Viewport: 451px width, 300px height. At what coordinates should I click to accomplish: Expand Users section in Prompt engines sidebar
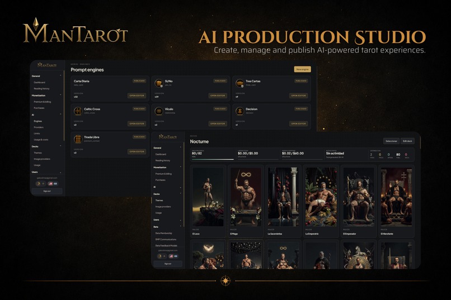[x=60, y=173]
